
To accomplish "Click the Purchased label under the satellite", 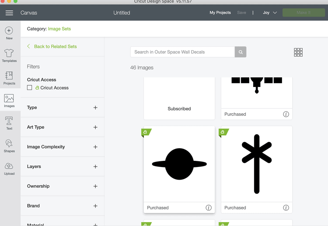I will click(x=235, y=114).
